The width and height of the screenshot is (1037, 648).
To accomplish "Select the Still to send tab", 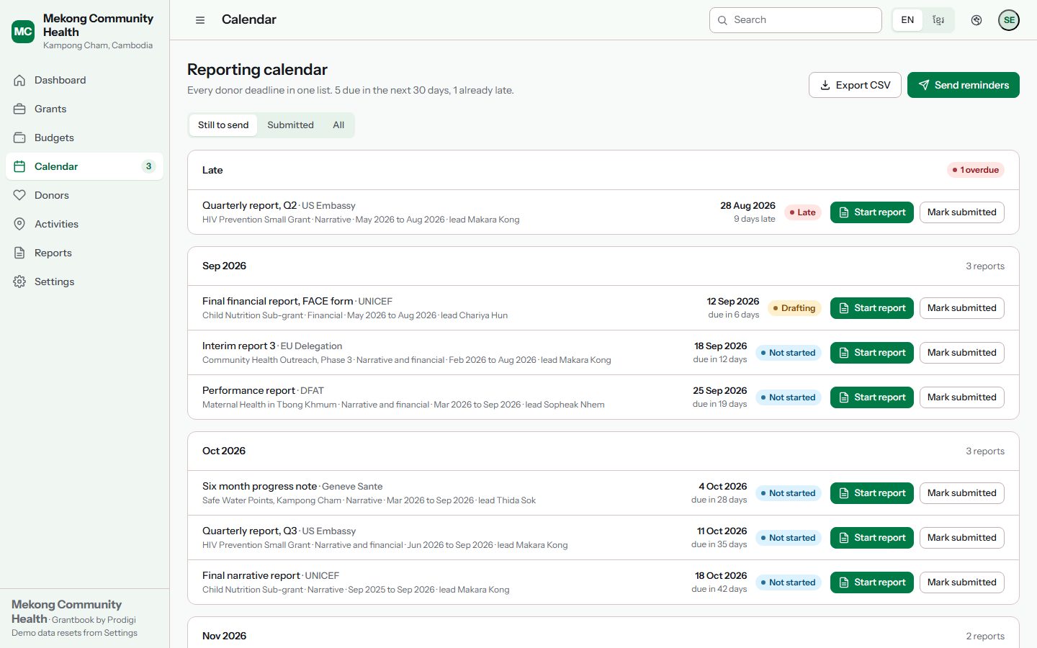I will coord(223,125).
